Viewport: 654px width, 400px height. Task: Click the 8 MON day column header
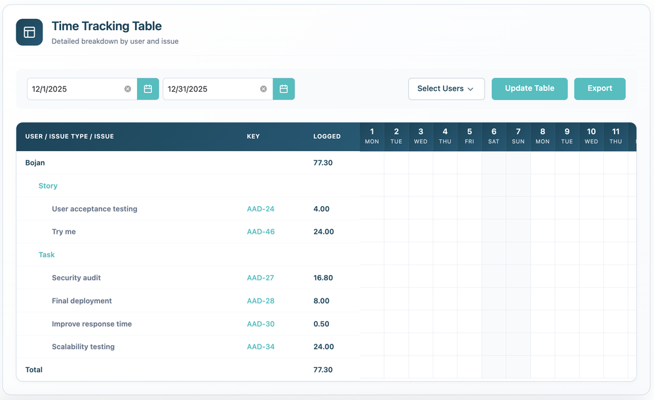point(543,136)
